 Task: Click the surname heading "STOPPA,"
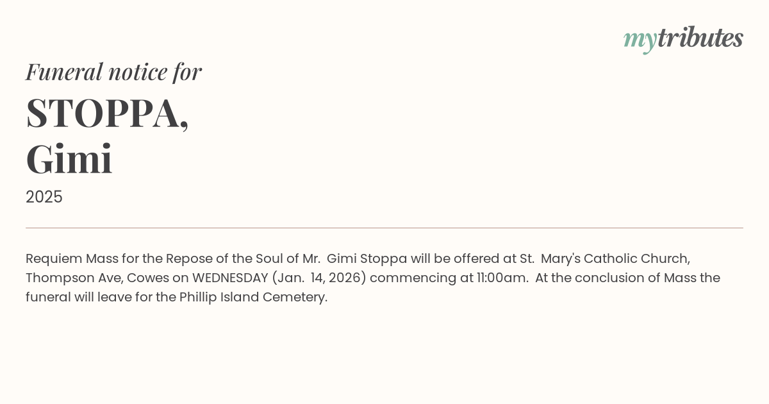pyautogui.click(x=108, y=113)
